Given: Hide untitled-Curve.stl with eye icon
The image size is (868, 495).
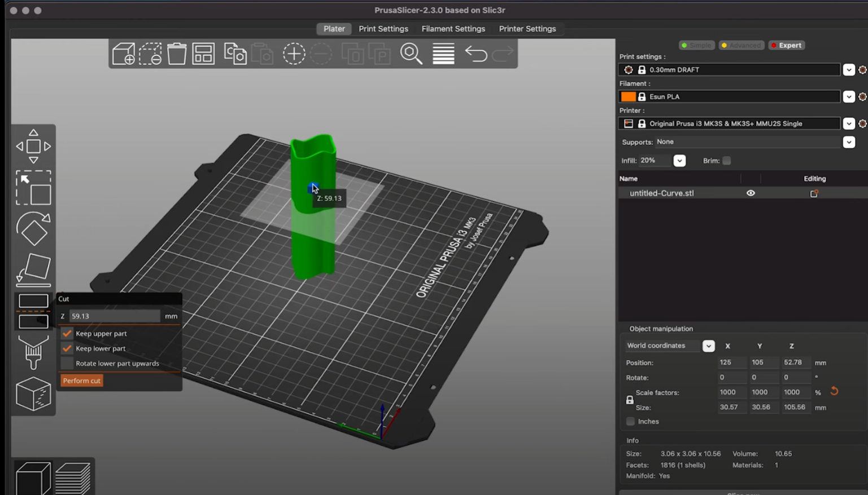Looking at the screenshot, I should coord(751,193).
